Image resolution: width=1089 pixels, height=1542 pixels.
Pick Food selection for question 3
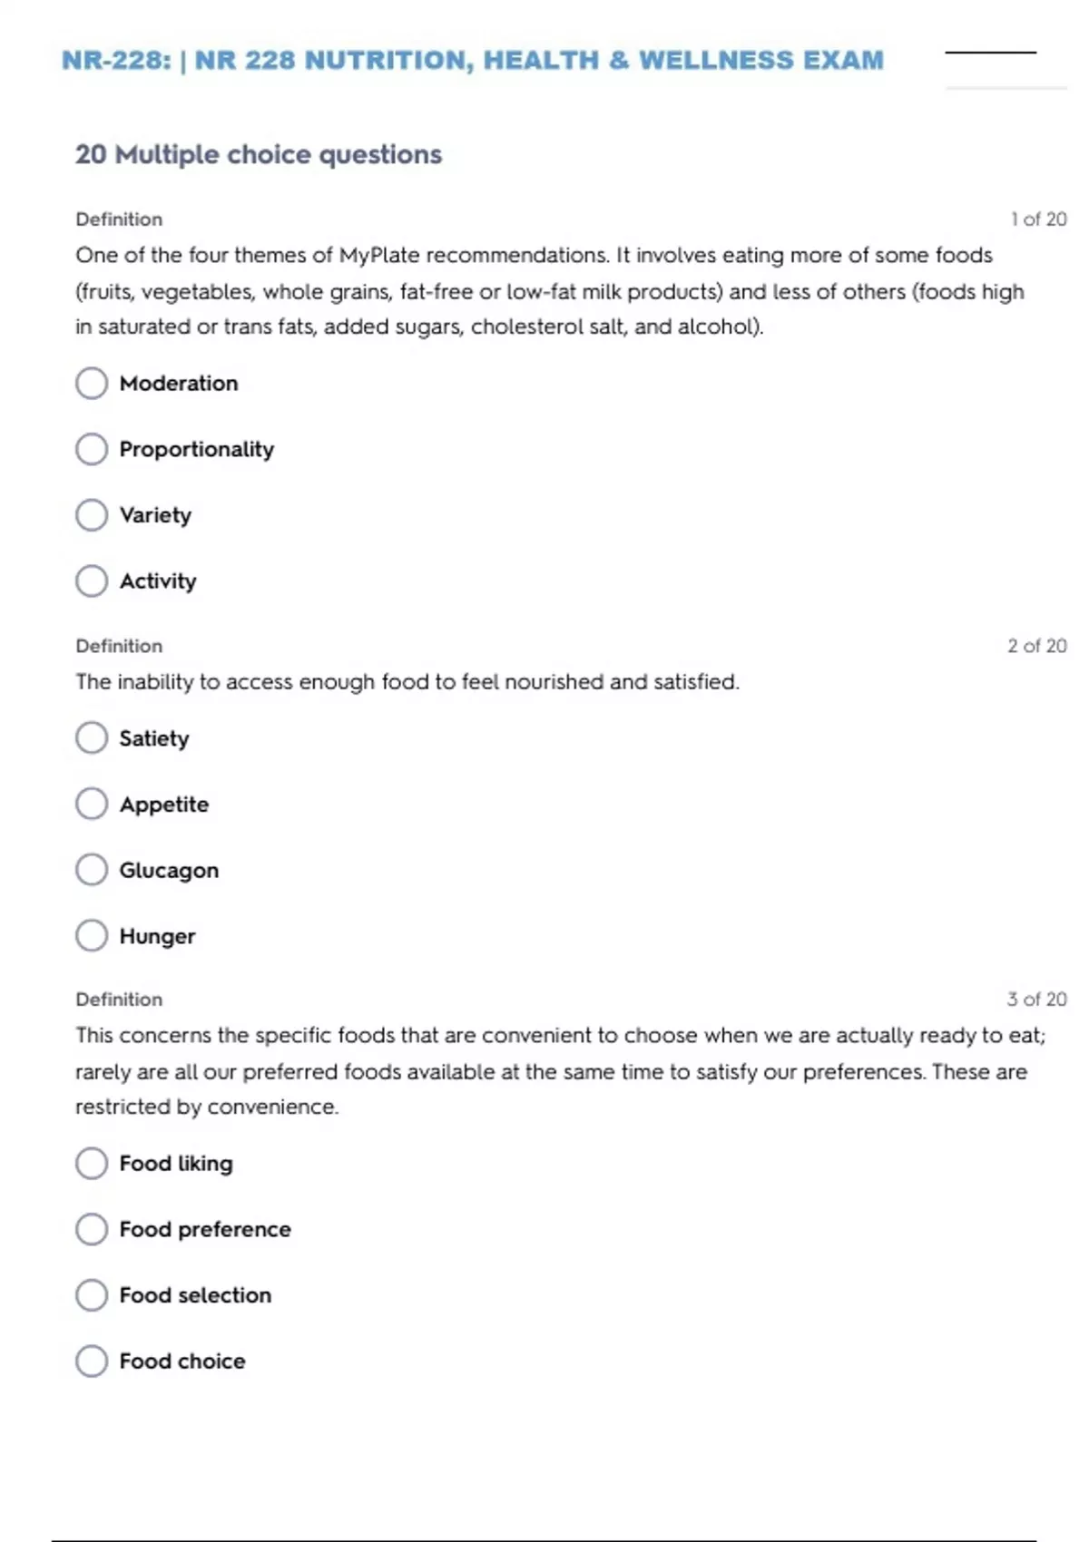[92, 1295]
